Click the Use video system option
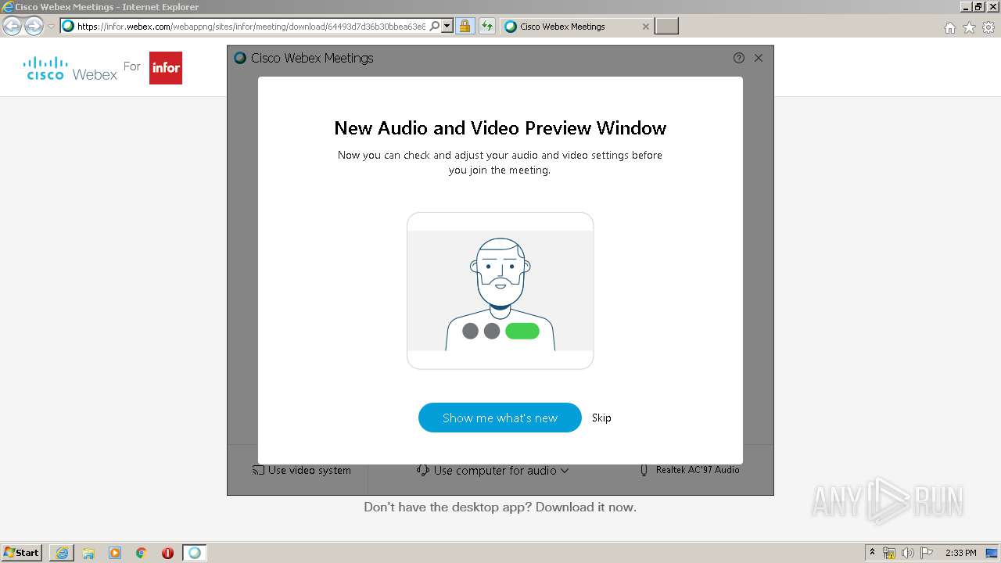 click(301, 470)
